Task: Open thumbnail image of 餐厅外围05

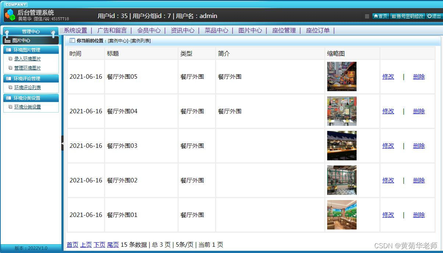Action: click(x=342, y=76)
